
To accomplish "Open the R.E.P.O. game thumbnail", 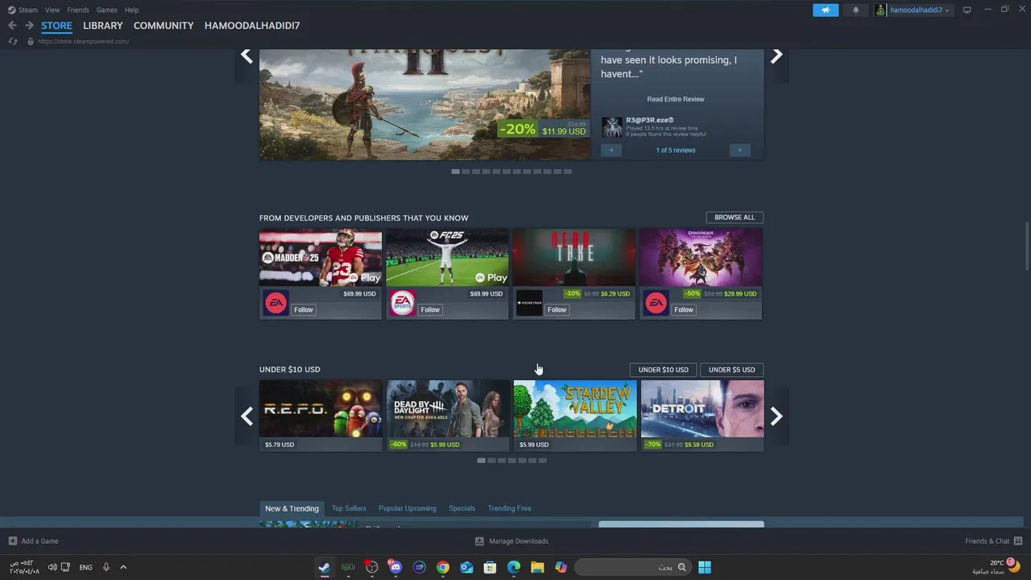I will click(x=321, y=409).
